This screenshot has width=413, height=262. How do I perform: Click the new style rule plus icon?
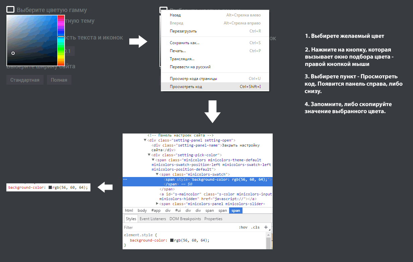pos(266,227)
